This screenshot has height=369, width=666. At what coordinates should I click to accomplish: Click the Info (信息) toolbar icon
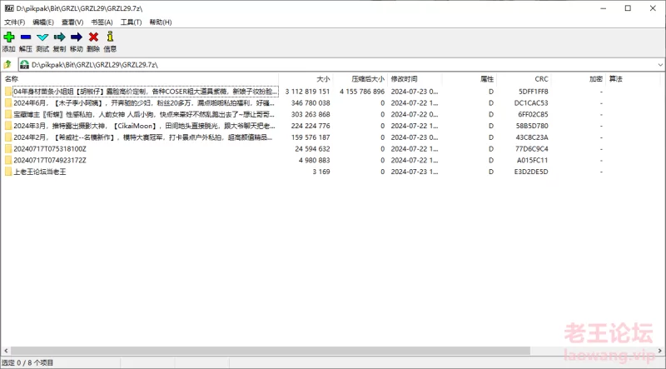click(x=110, y=37)
